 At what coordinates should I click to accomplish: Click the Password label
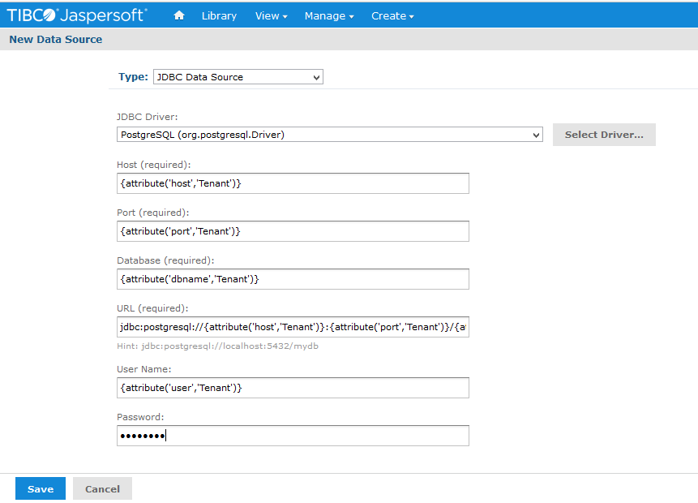(140, 417)
